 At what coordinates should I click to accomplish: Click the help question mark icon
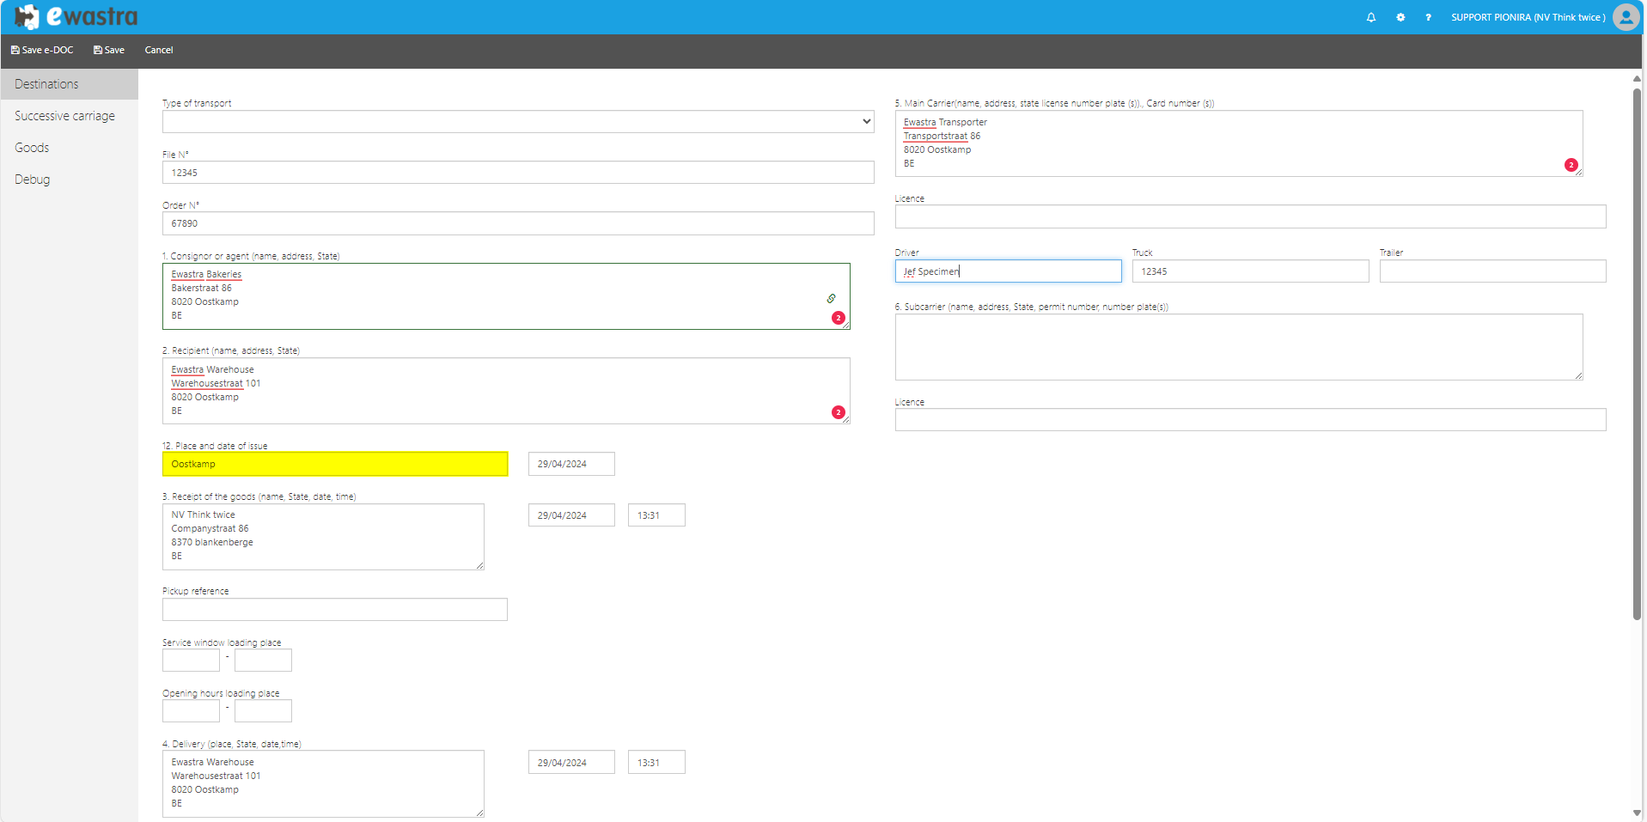[x=1428, y=17]
